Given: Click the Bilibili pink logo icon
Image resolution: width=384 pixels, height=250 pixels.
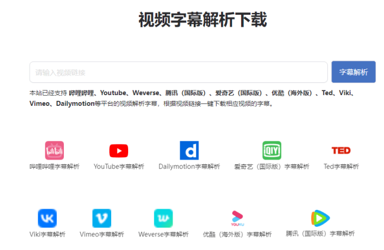Looking at the screenshot, I should [x=54, y=150].
